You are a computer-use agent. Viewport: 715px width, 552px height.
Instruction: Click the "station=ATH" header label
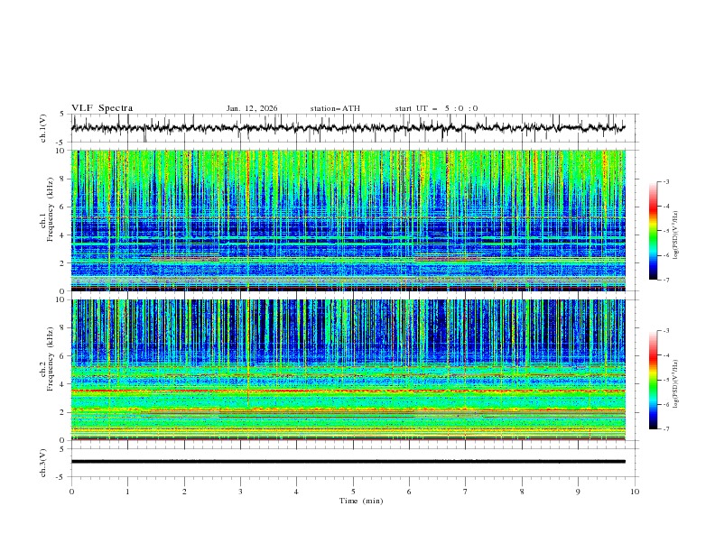[x=335, y=108]
